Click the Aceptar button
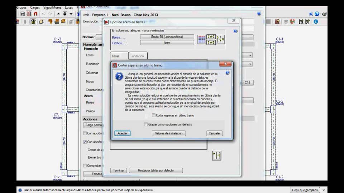 coord(123,133)
